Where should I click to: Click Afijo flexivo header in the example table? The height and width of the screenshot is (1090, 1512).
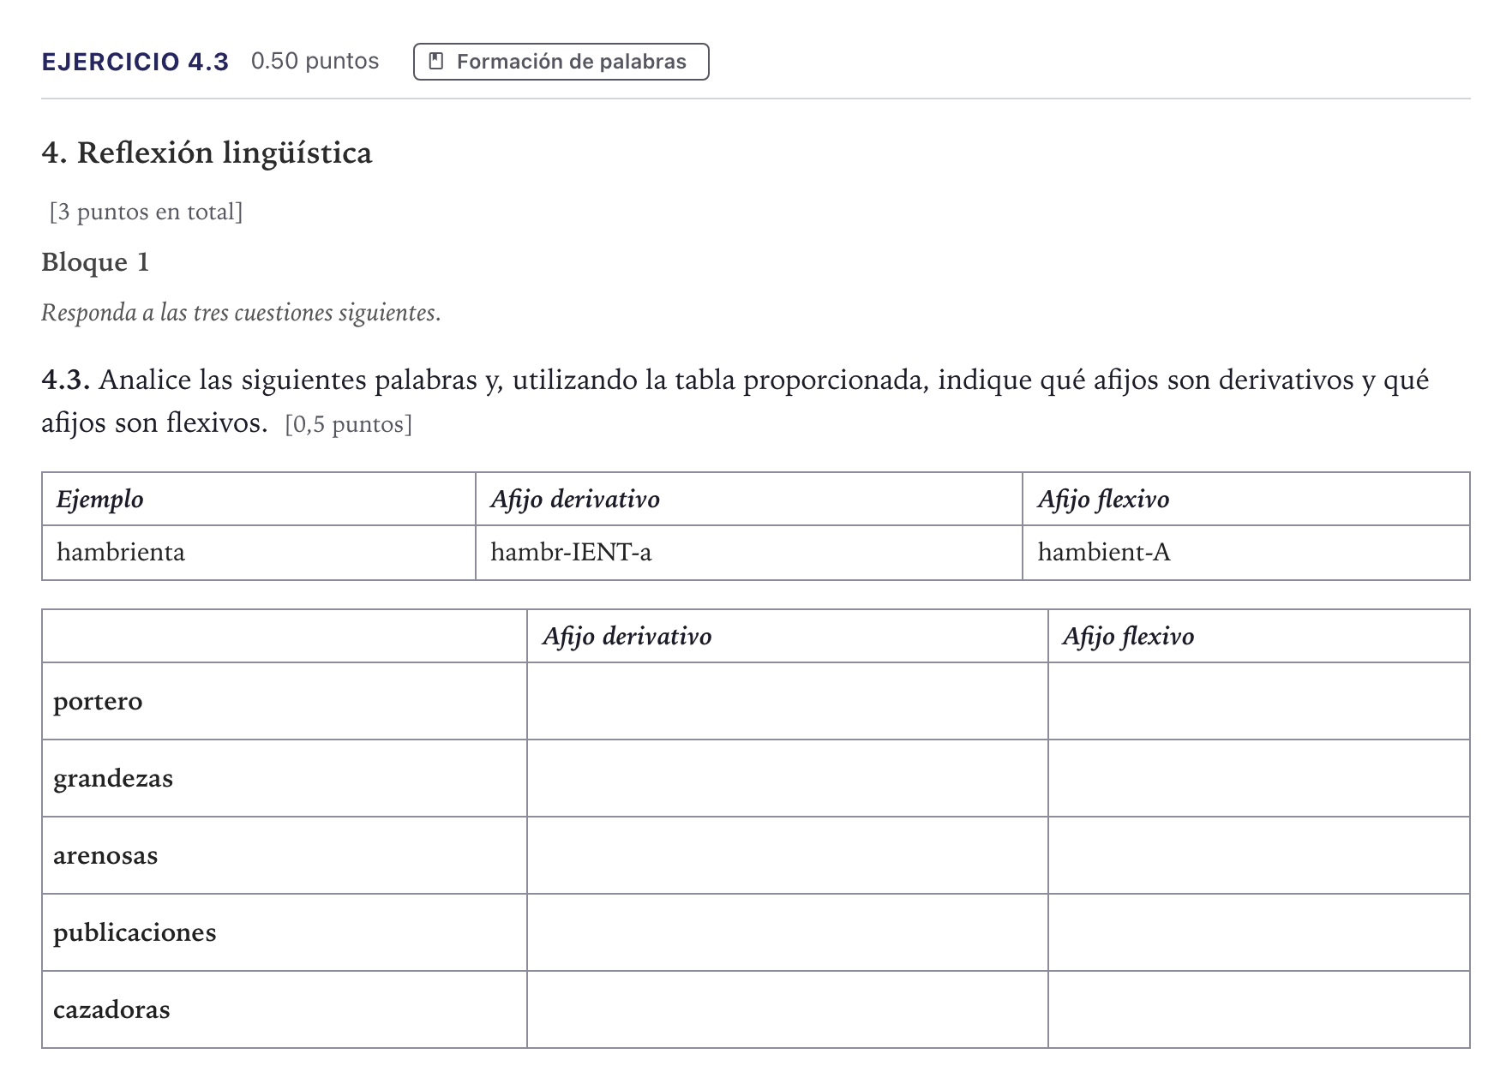1103,500
